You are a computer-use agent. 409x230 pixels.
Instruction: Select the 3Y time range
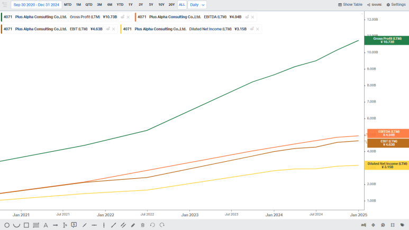click(141, 5)
